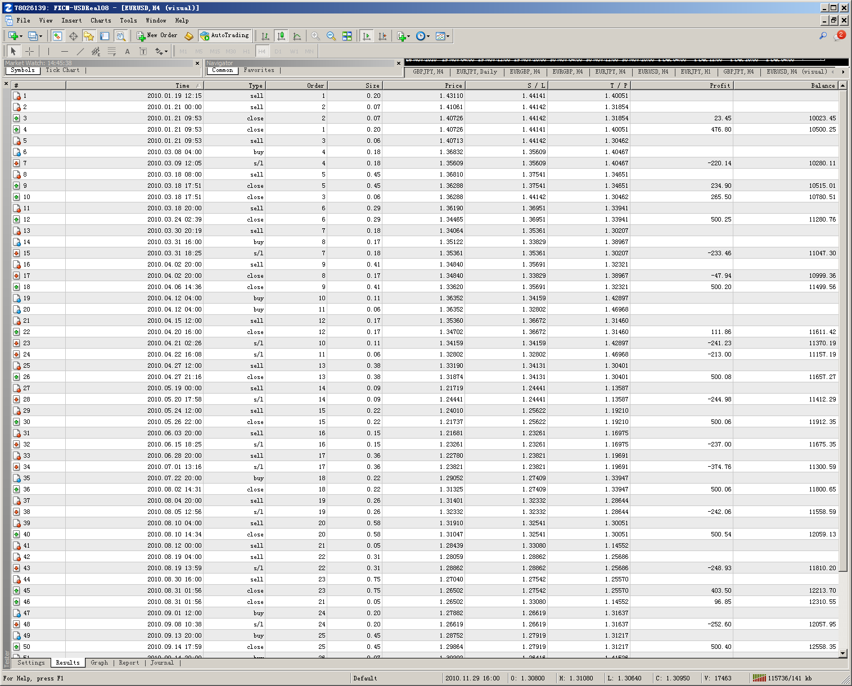Open the Indicators list dropdown icon

tap(402, 36)
